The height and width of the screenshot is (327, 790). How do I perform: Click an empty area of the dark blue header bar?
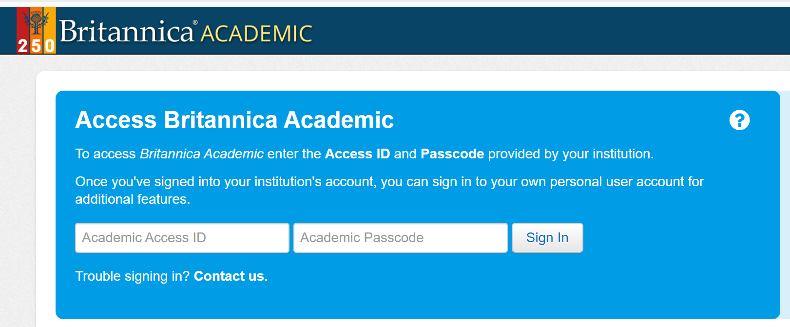536,30
